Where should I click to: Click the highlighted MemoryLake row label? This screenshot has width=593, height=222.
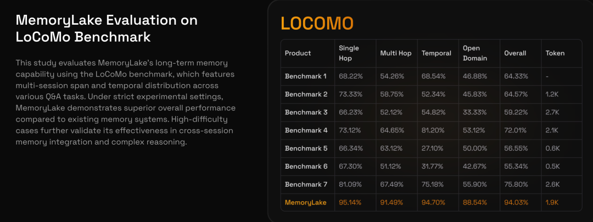(305, 203)
